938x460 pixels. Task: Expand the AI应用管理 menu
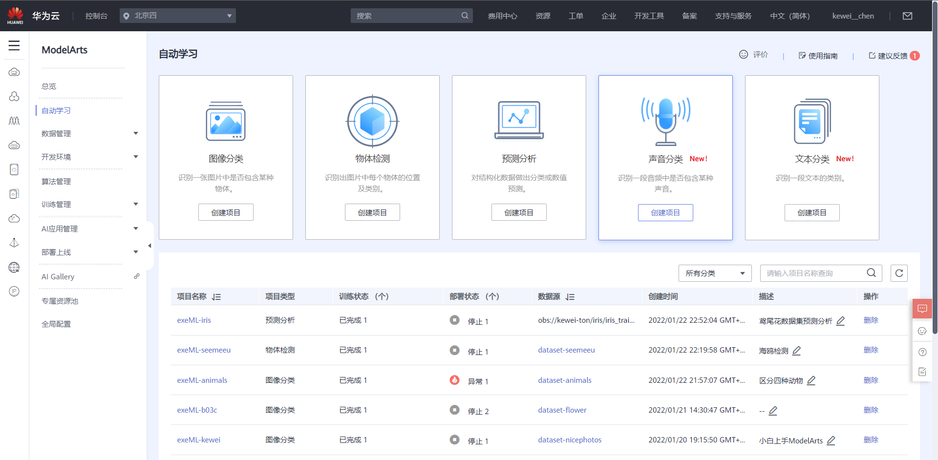coord(136,229)
